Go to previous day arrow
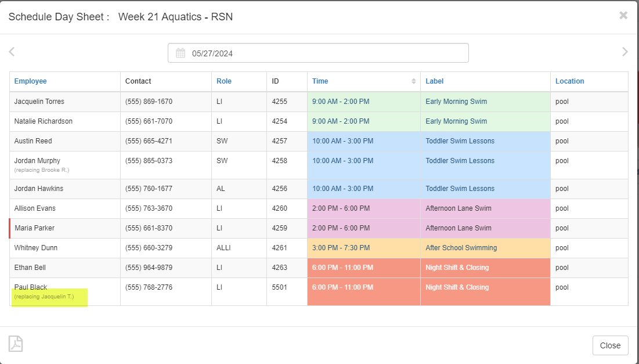This screenshot has height=364, width=639. [x=12, y=52]
